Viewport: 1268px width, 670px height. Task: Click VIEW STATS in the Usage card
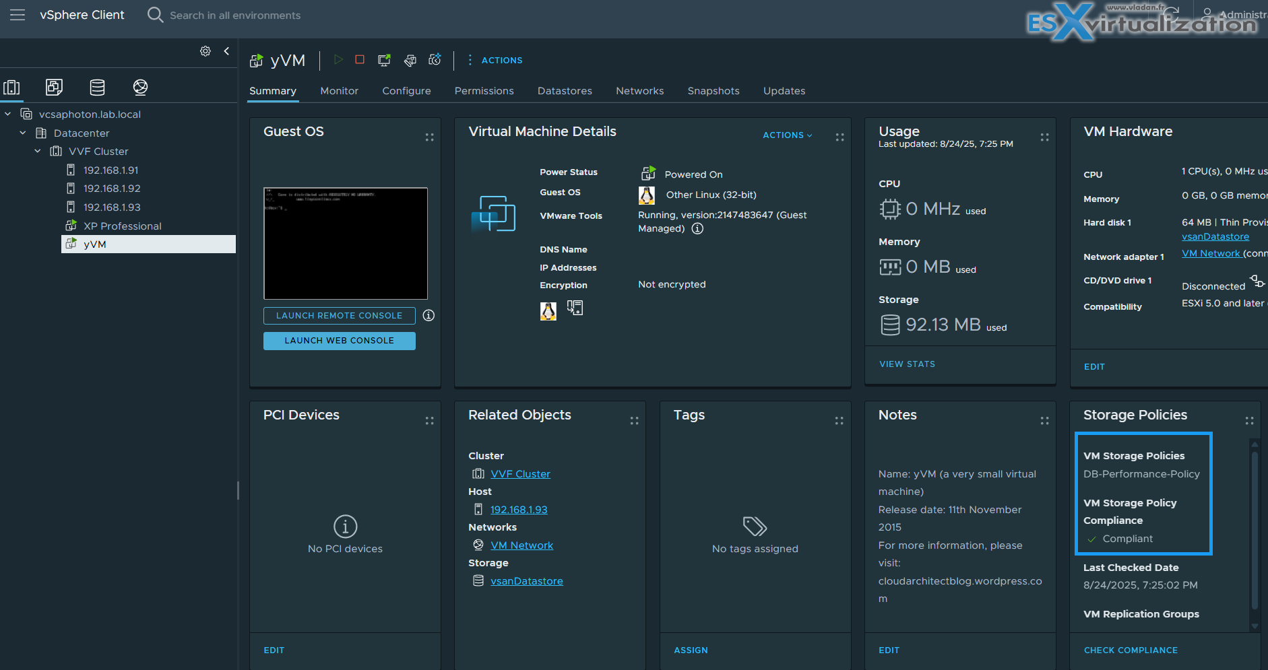click(x=907, y=364)
